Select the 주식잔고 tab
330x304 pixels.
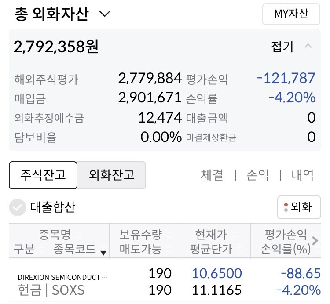click(43, 175)
